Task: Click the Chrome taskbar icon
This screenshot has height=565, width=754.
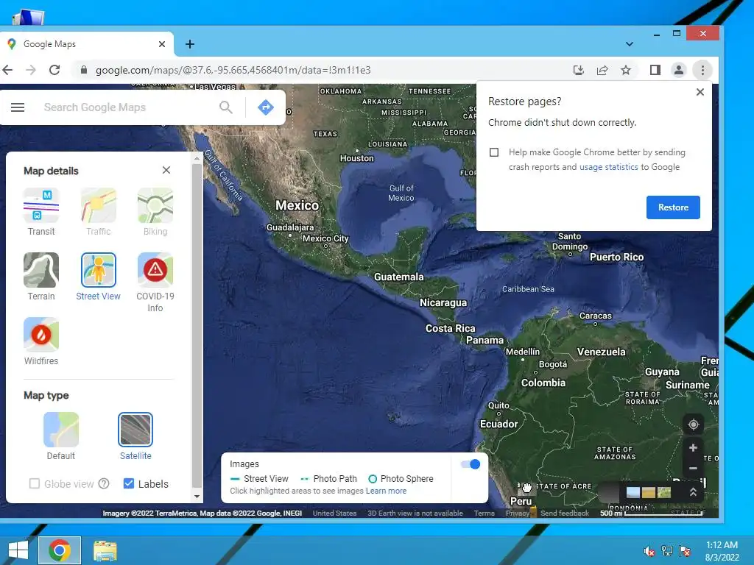Action: pos(60,550)
